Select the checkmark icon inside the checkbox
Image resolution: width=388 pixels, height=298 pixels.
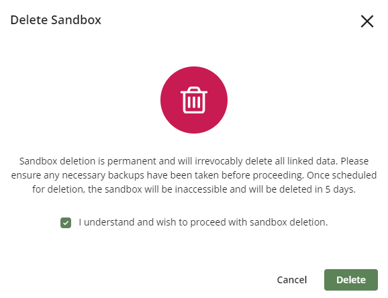coord(66,223)
